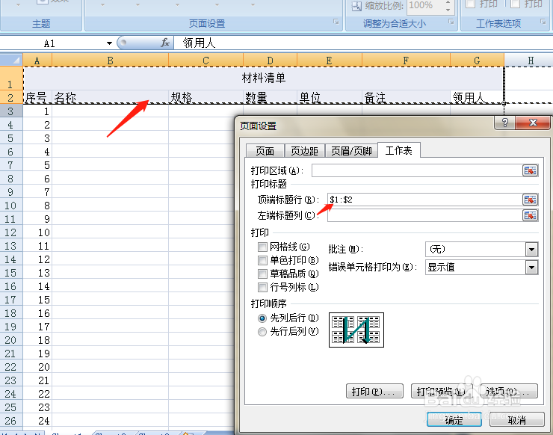Click the 单位 header cell
Viewport: 553px width, 435px height.
[330, 97]
